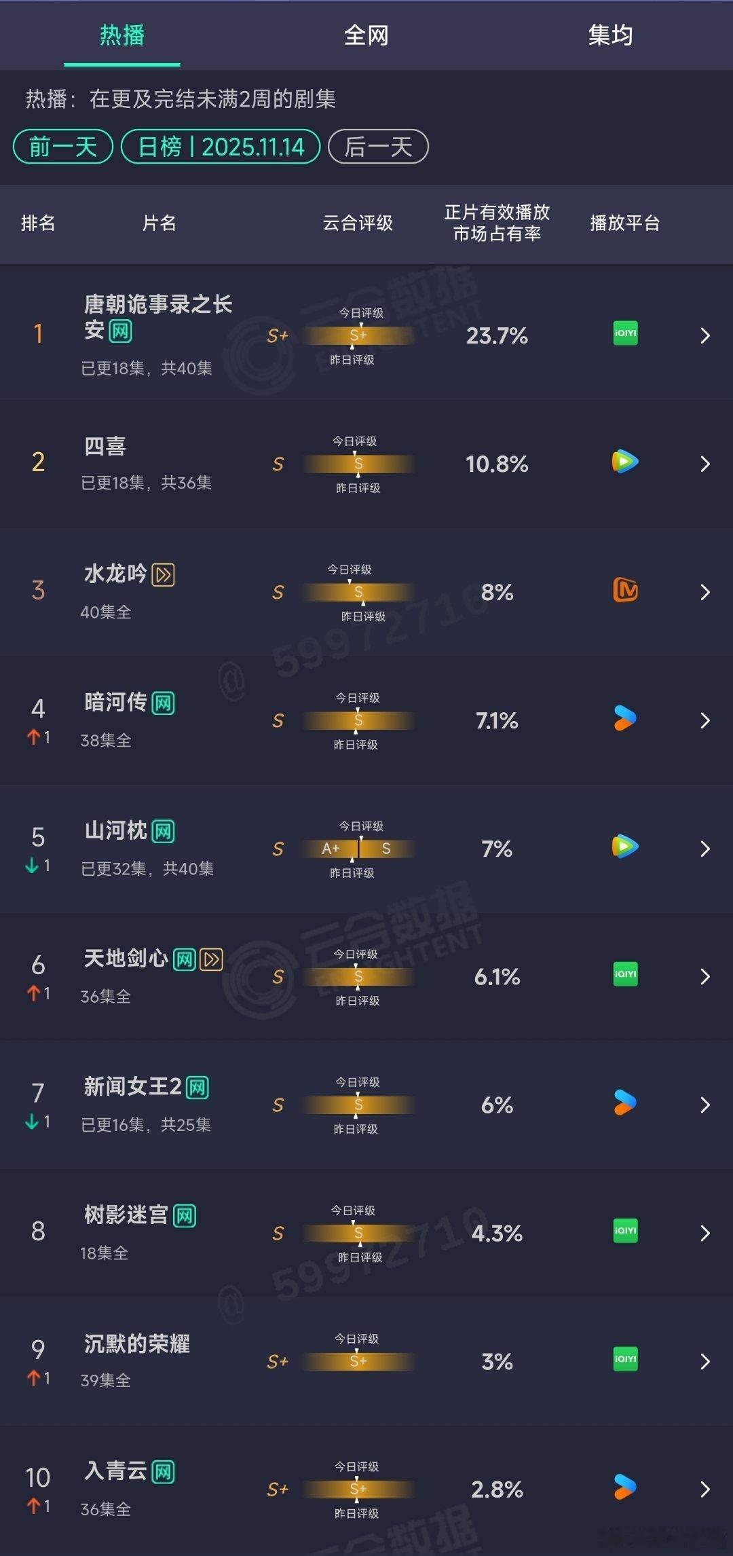The width and height of the screenshot is (733, 1556).
Task: Tap Youku icon for 新闻女王2
Action: (625, 1103)
